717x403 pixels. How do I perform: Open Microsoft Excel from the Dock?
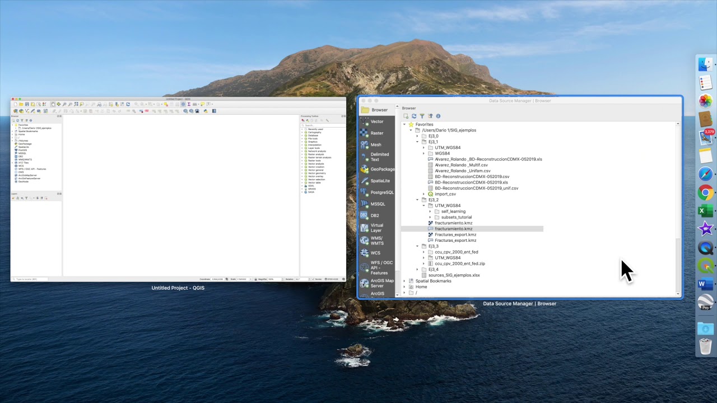click(x=705, y=211)
